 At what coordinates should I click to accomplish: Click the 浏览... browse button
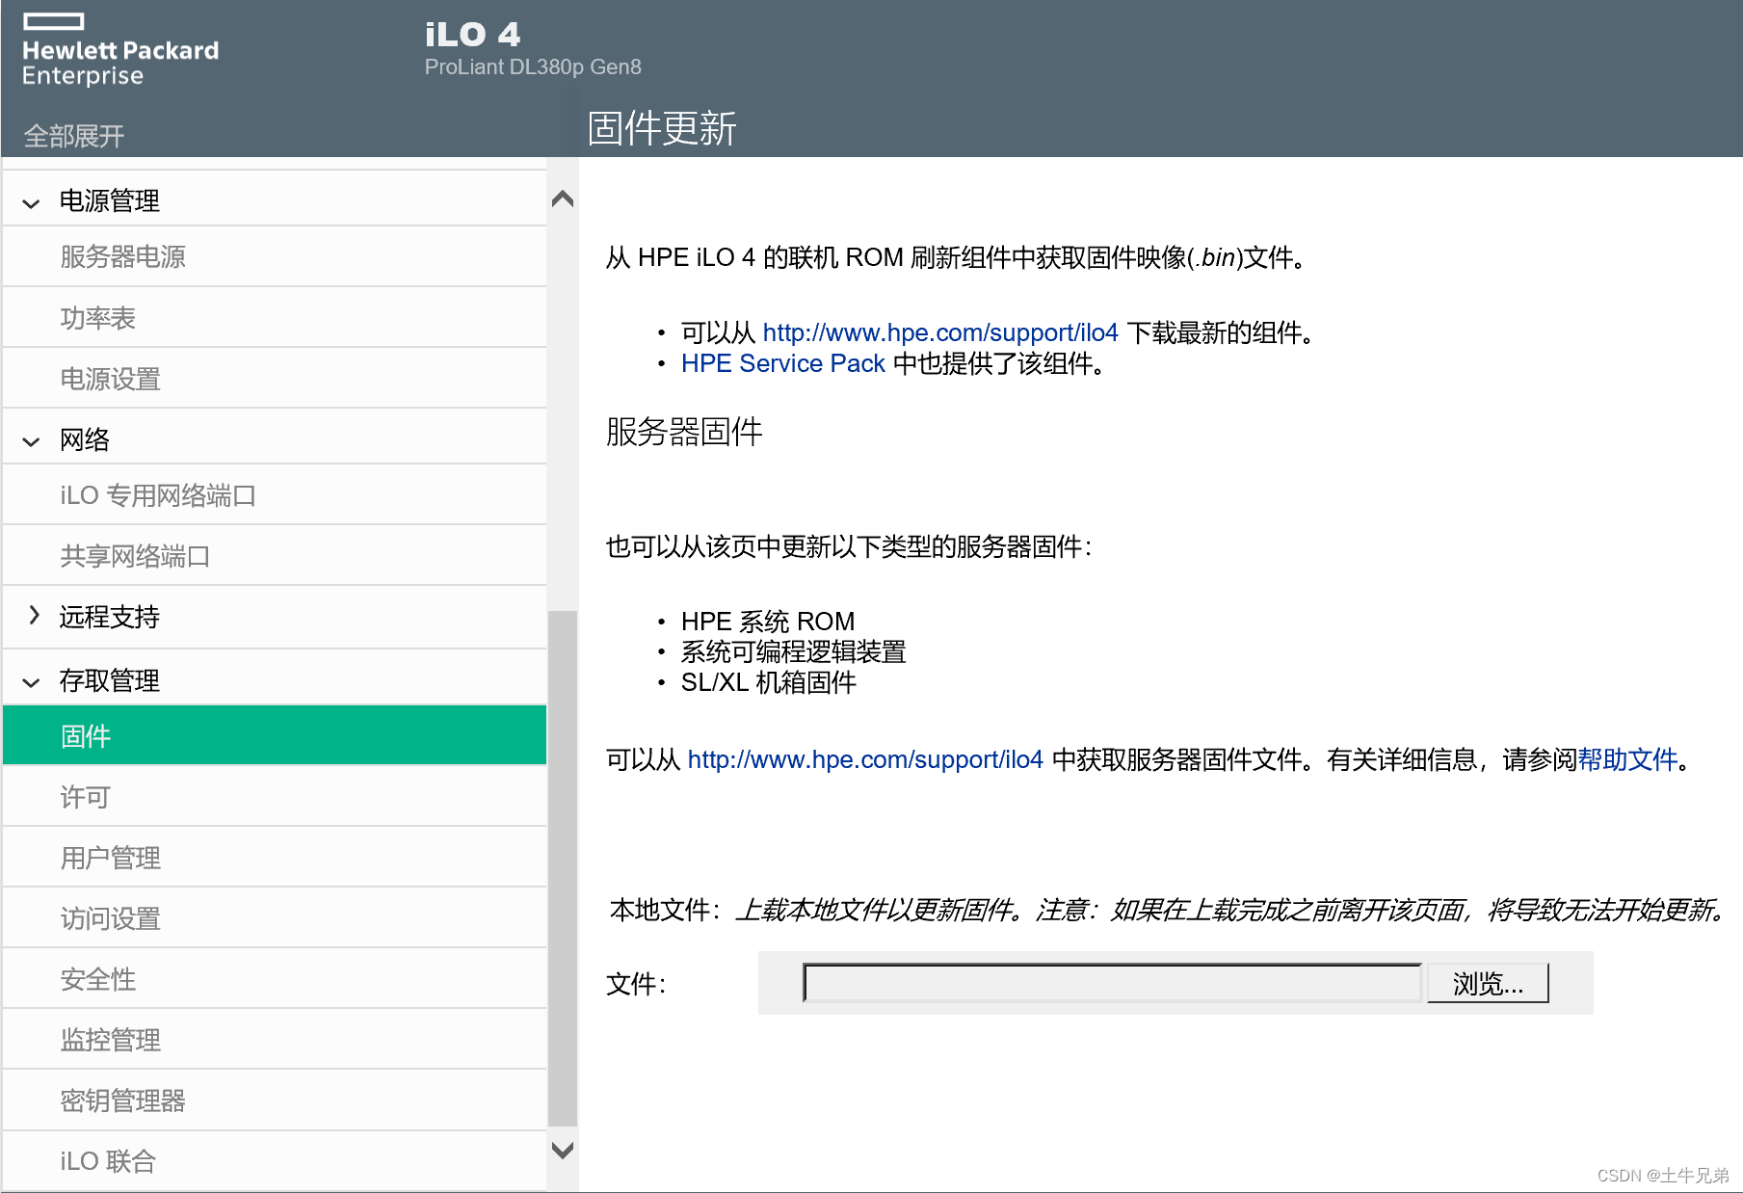click(x=1488, y=983)
